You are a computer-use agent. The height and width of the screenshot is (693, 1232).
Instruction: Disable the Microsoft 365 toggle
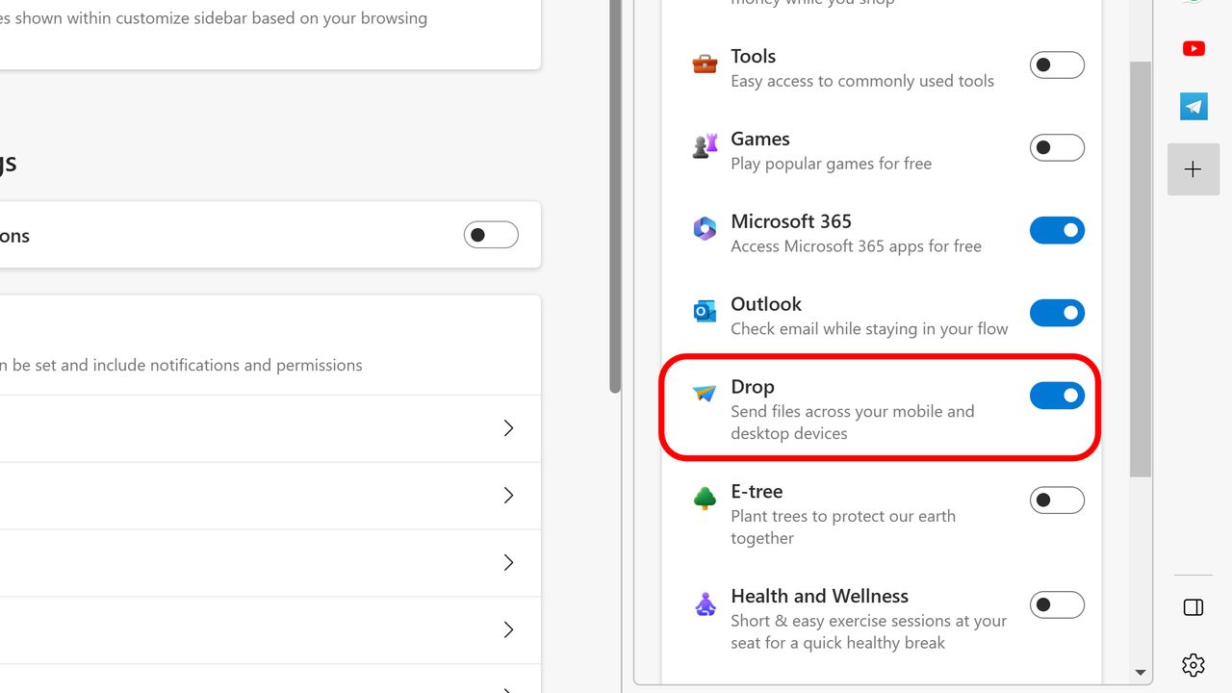coord(1057,230)
